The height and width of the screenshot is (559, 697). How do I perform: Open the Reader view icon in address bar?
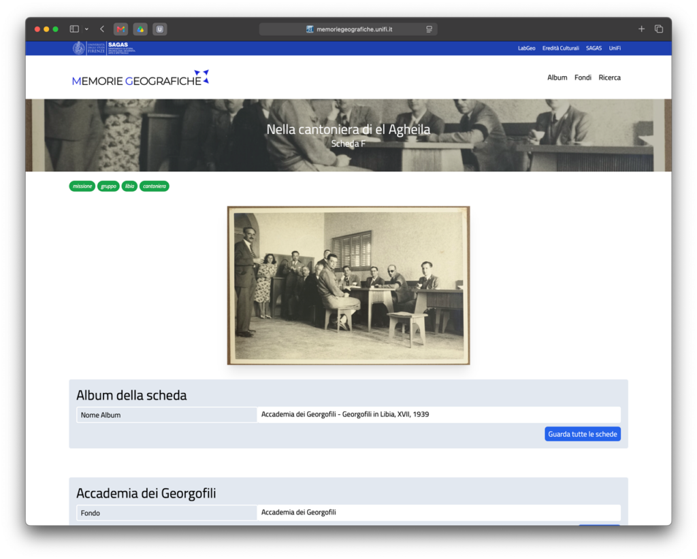429,29
